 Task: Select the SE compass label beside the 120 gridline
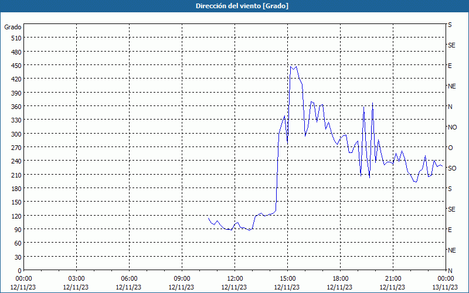(x=451, y=209)
